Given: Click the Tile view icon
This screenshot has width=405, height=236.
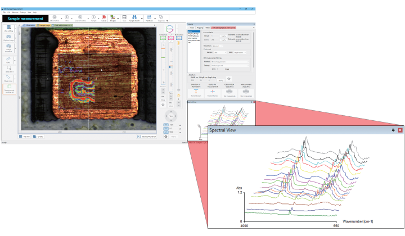Looking at the screenshot, I should (x=24, y=137).
